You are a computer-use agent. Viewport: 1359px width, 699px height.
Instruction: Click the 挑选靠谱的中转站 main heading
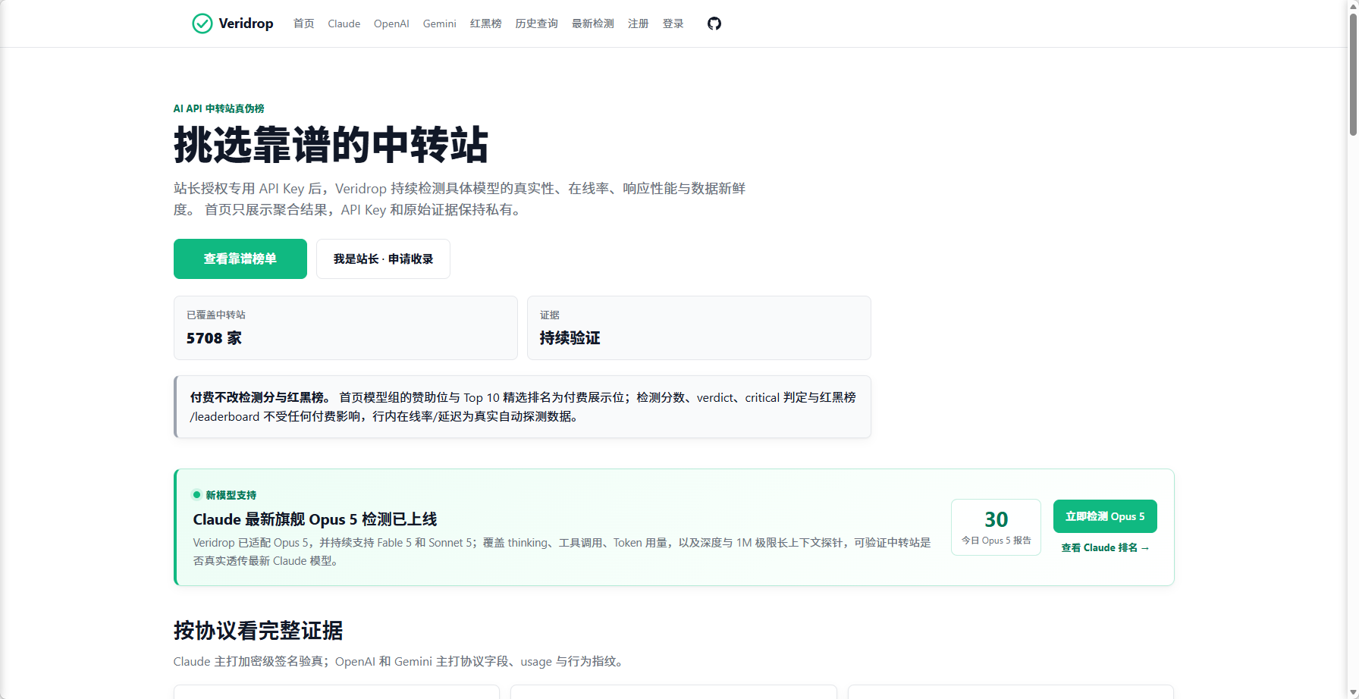point(331,145)
